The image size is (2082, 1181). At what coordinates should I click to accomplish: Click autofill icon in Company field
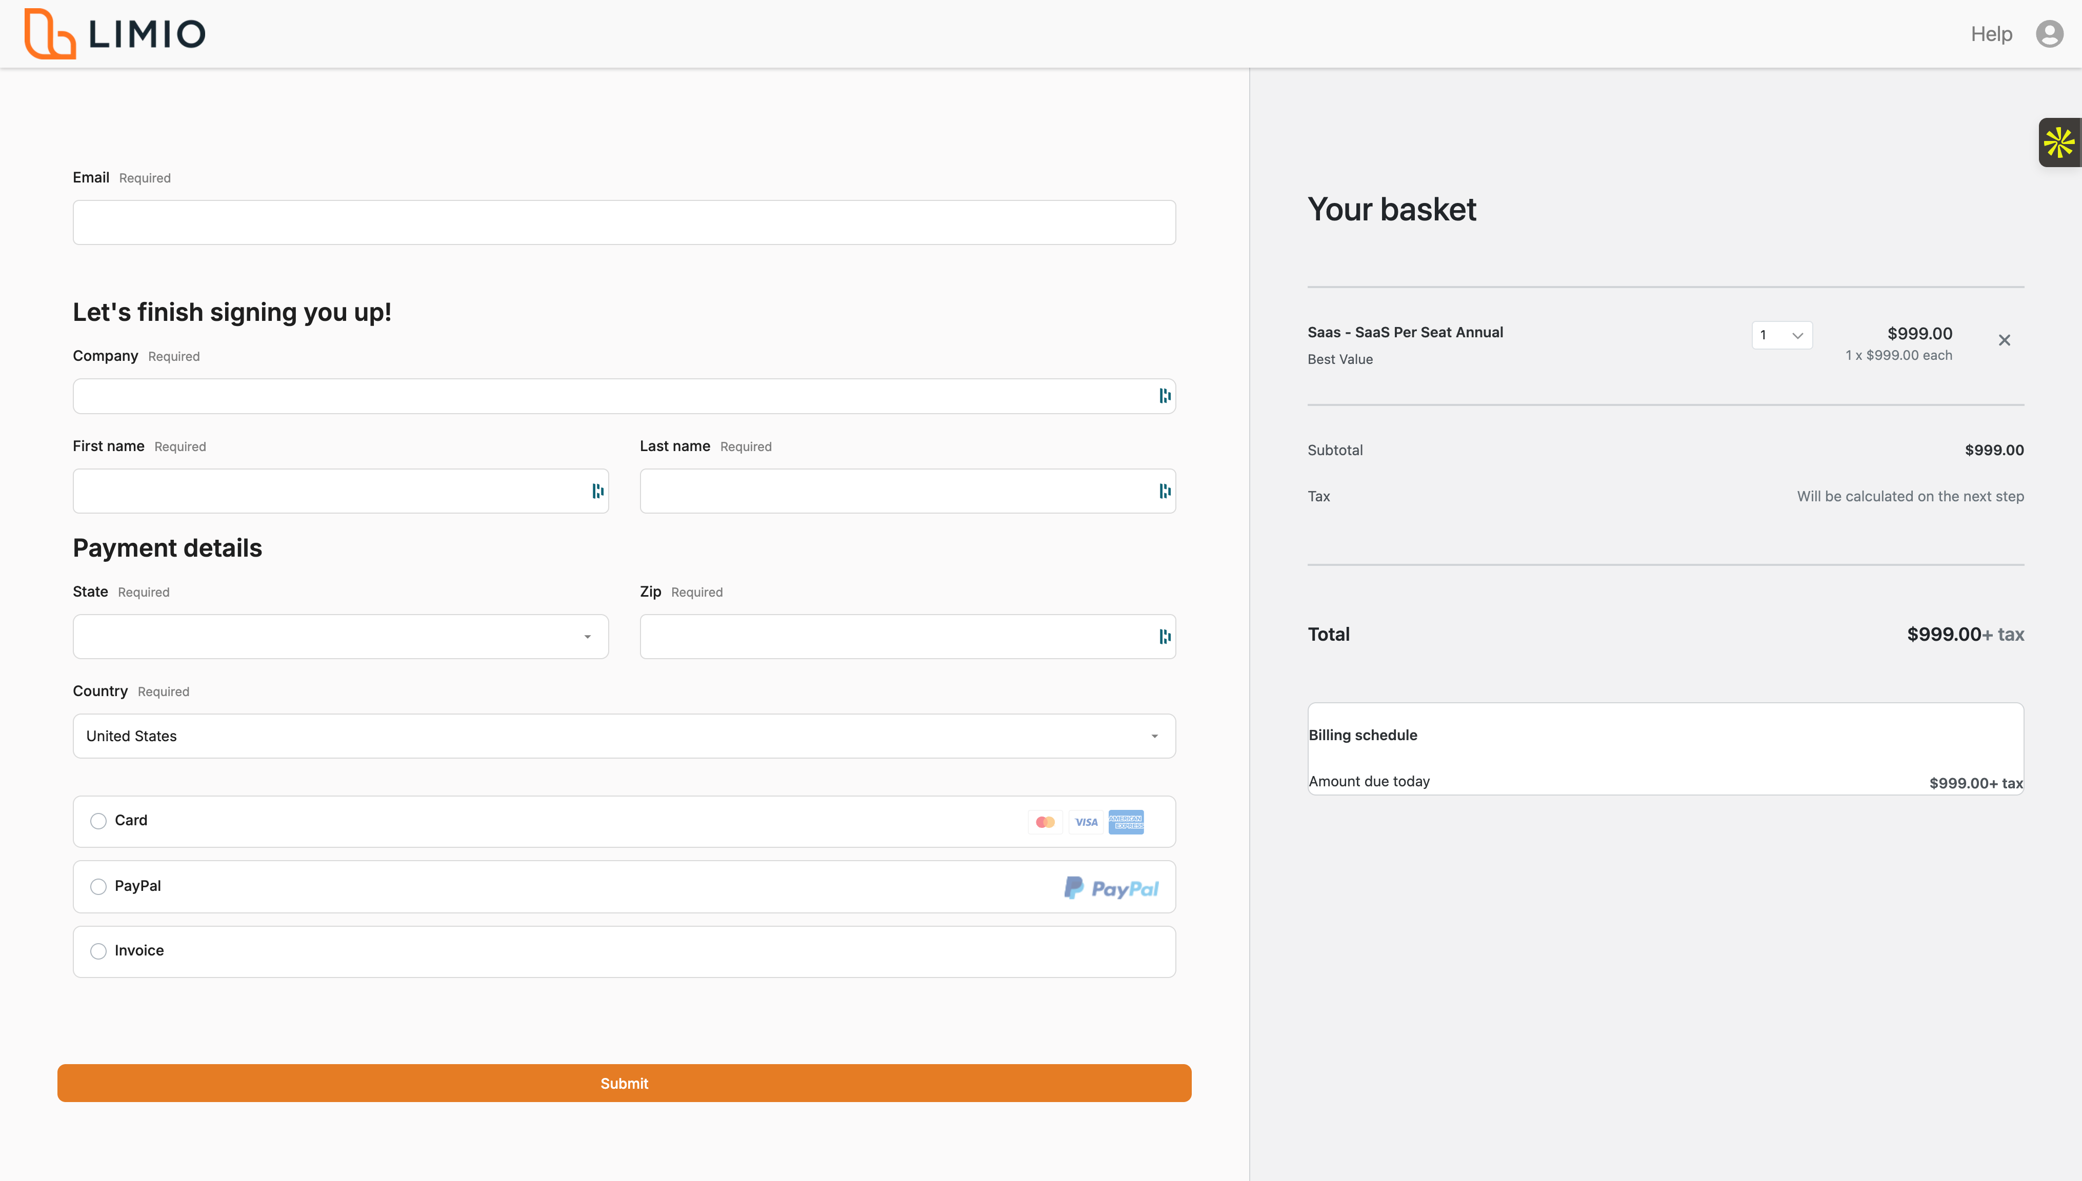1165,396
